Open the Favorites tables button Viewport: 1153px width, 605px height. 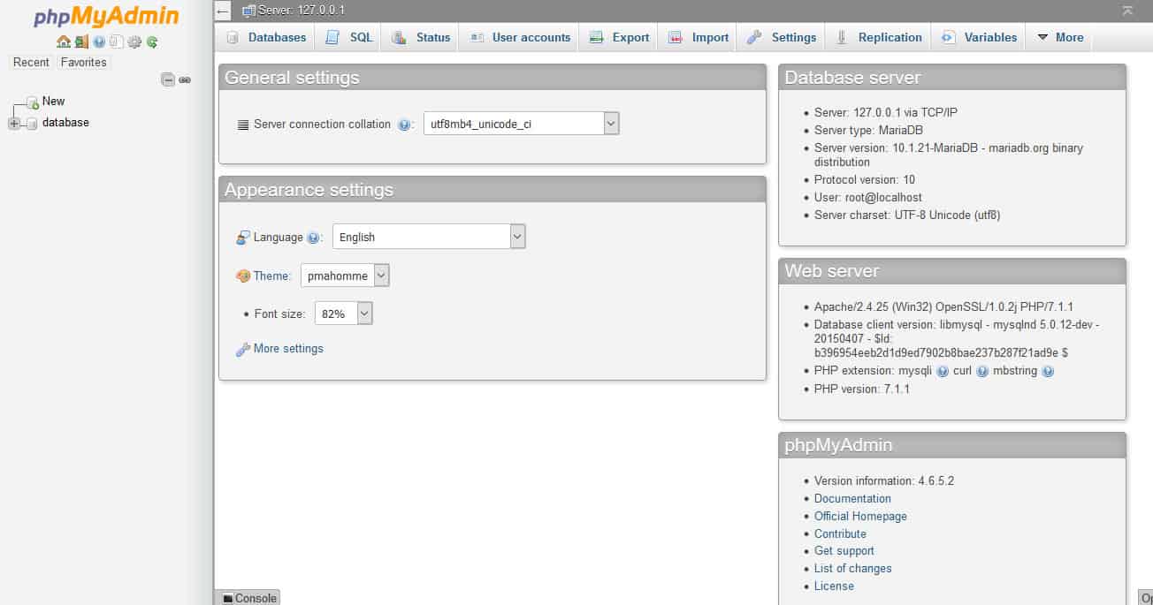point(83,63)
